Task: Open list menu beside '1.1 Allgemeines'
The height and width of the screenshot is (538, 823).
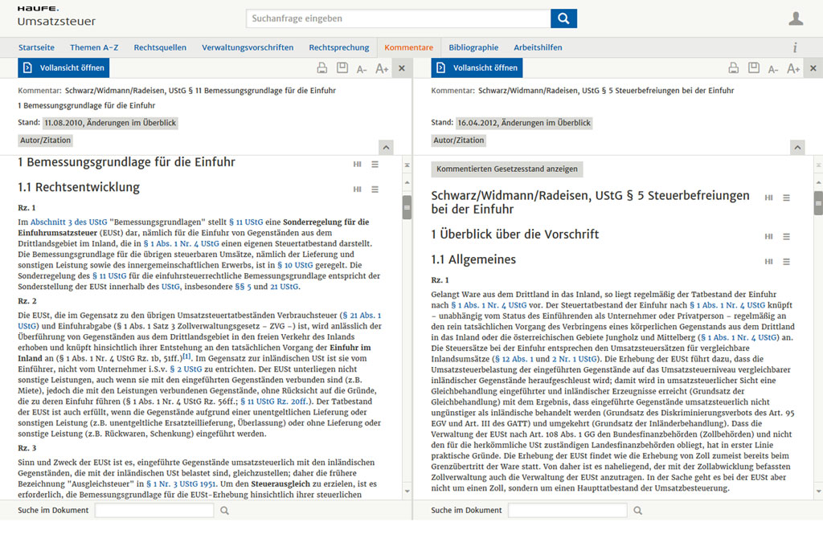Action: click(786, 262)
